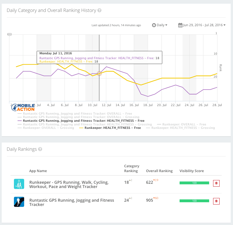Screen dimensions: 233x225
Task: Click the Jul 11 data point marker
Action: [99, 73]
